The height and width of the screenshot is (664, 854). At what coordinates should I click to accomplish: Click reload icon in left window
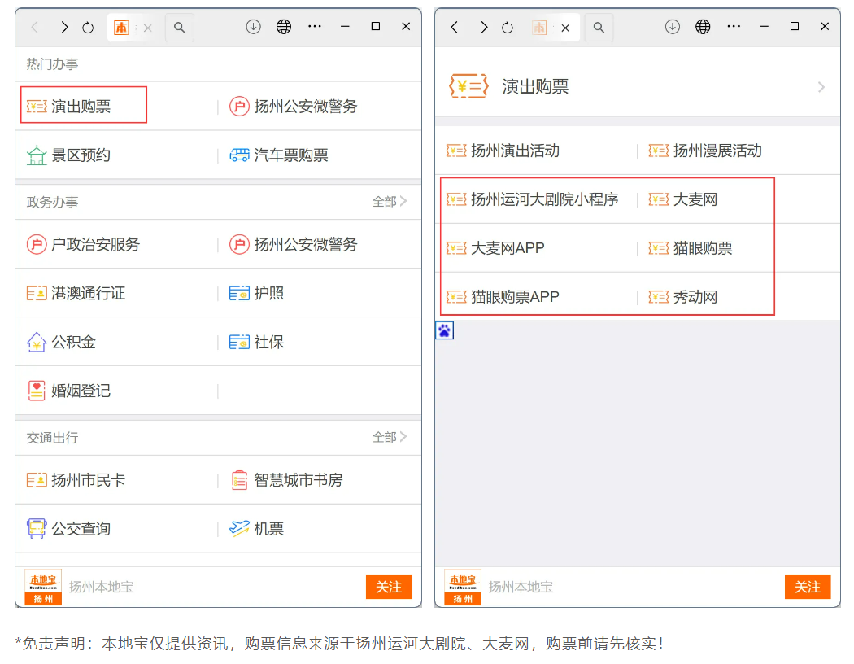pyautogui.click(x=88, y=27)
